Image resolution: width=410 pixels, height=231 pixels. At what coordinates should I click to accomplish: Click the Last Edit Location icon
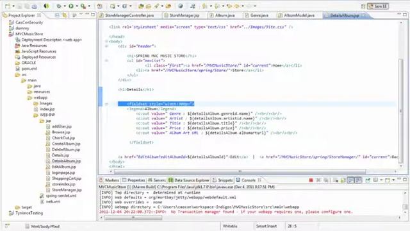coord(229,6)
